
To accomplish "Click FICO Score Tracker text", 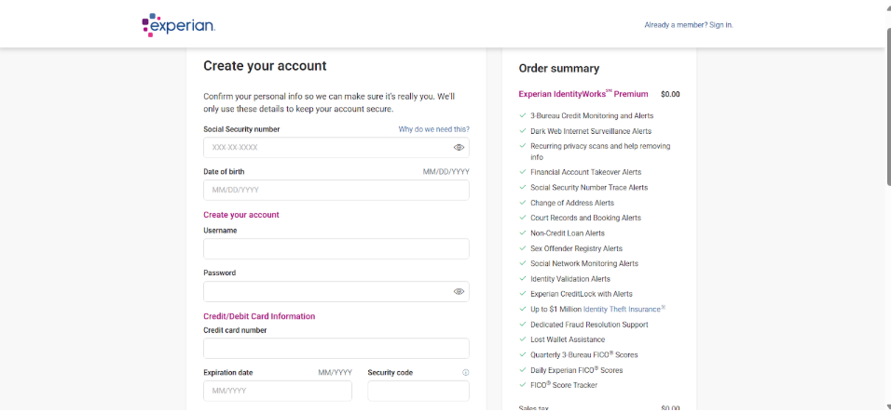I will 564,385.
